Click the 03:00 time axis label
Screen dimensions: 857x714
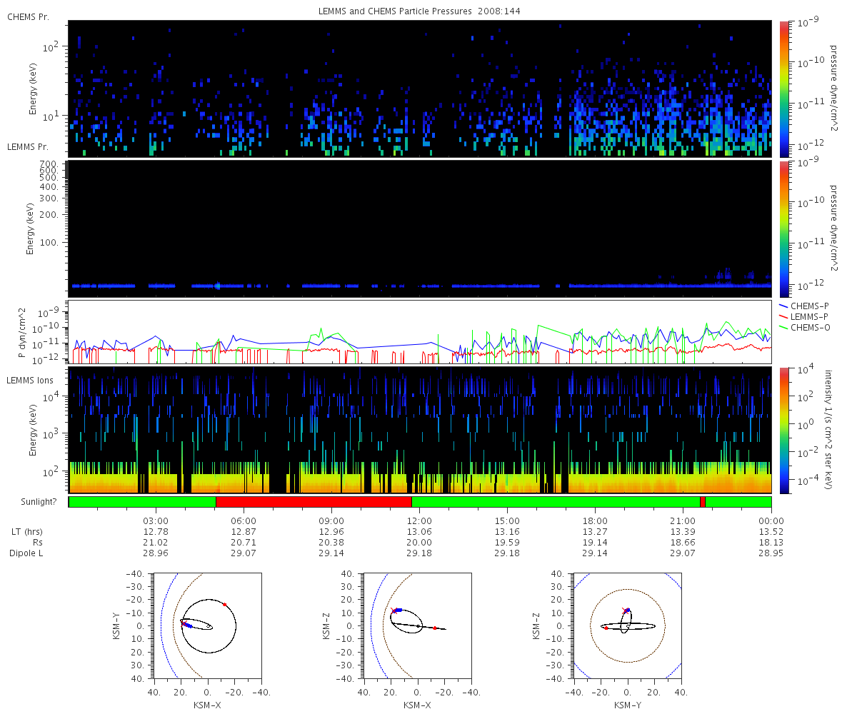pos(156,521)
